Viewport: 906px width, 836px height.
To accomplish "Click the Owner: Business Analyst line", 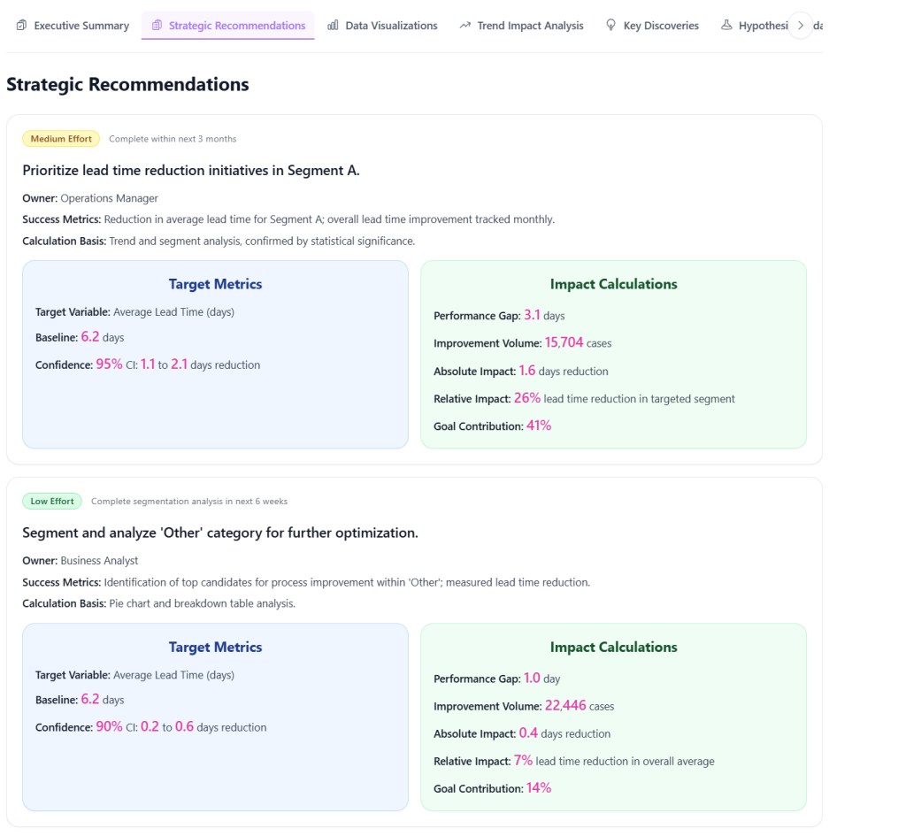I will tap(81, 560).
